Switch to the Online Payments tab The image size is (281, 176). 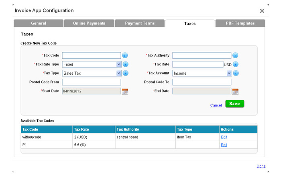pyautogui.click(x=89, y=23)
